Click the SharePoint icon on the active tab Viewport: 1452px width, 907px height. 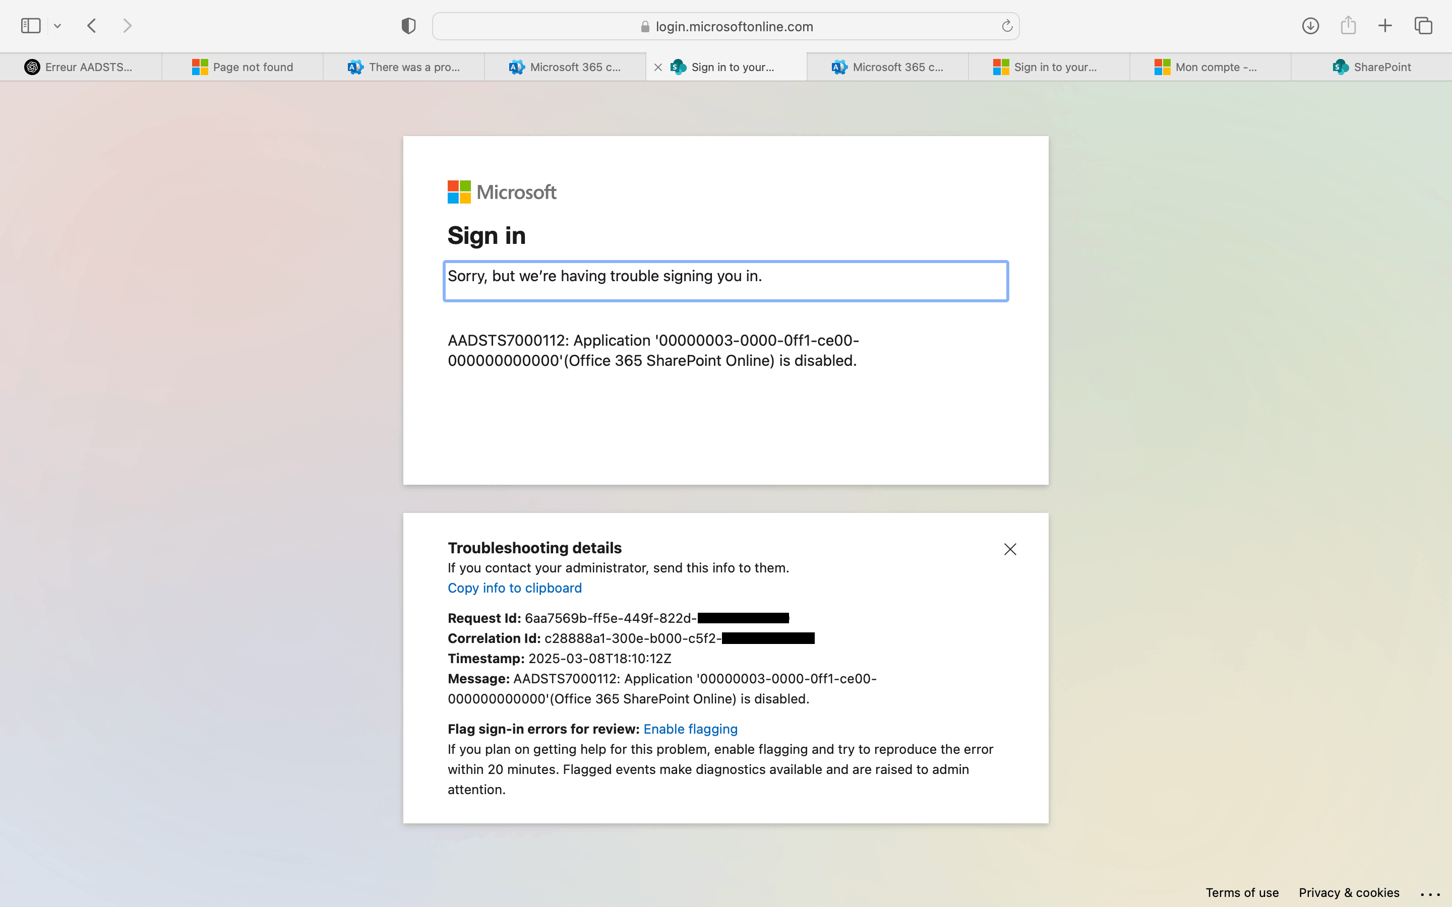click(x=679, y=67)
